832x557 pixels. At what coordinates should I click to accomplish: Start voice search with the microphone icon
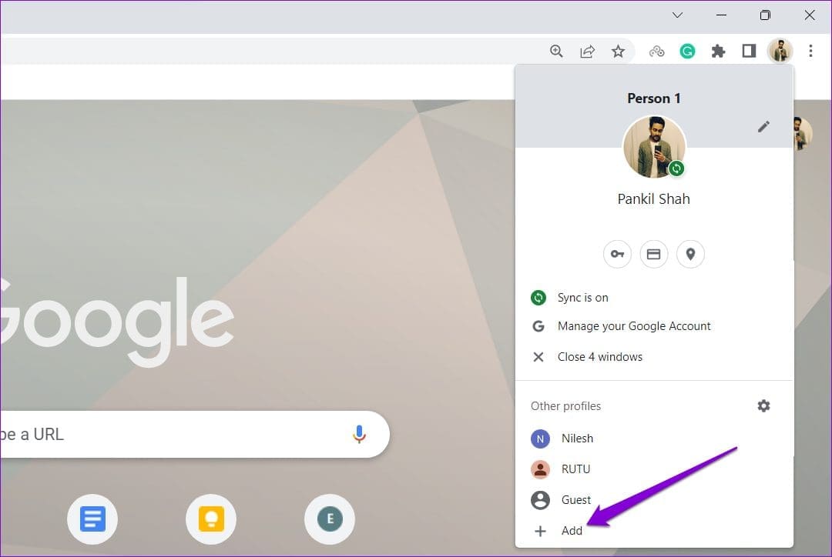(x=359, y=434)
